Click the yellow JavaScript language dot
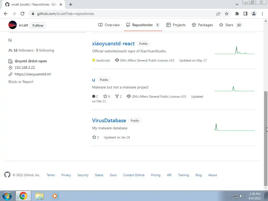The image size is (268, 201). [x=94, y=60]
